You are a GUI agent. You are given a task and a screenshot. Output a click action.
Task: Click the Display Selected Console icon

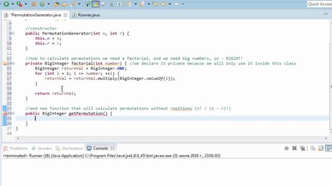[329, 148]
